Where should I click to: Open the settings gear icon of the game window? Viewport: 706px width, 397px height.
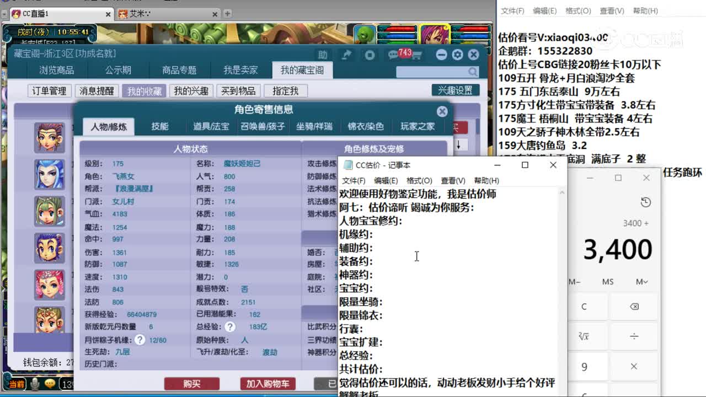457,54
